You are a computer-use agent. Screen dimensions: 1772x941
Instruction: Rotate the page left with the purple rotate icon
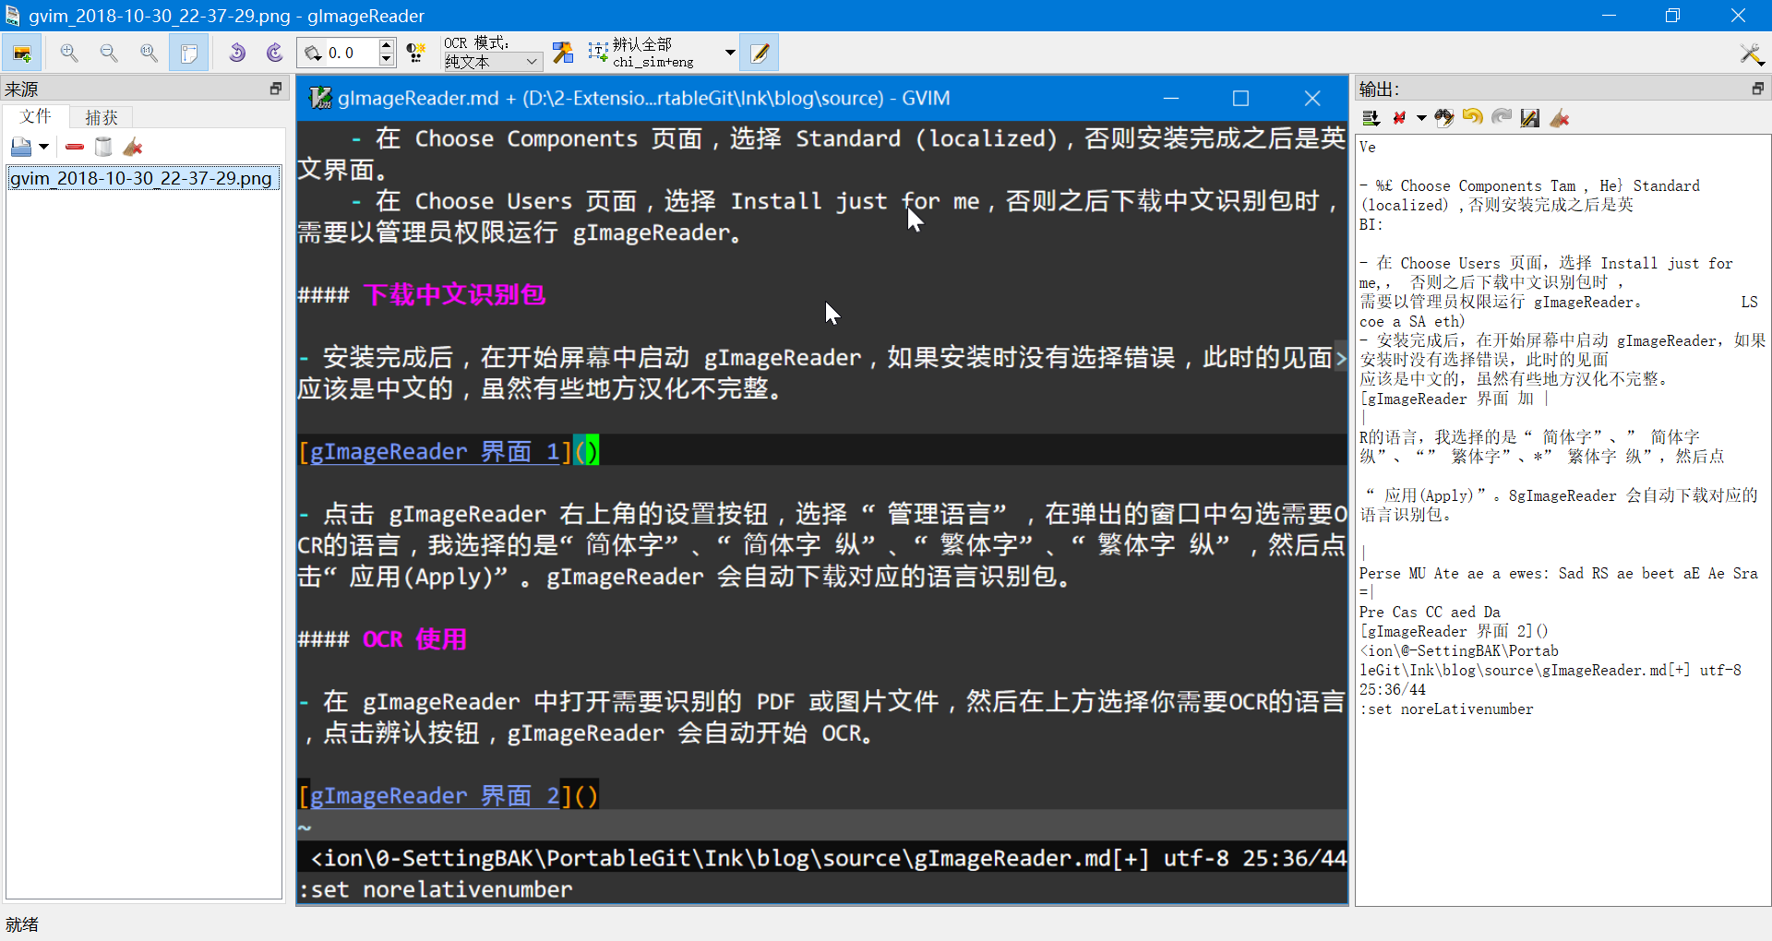coord(238,53)
